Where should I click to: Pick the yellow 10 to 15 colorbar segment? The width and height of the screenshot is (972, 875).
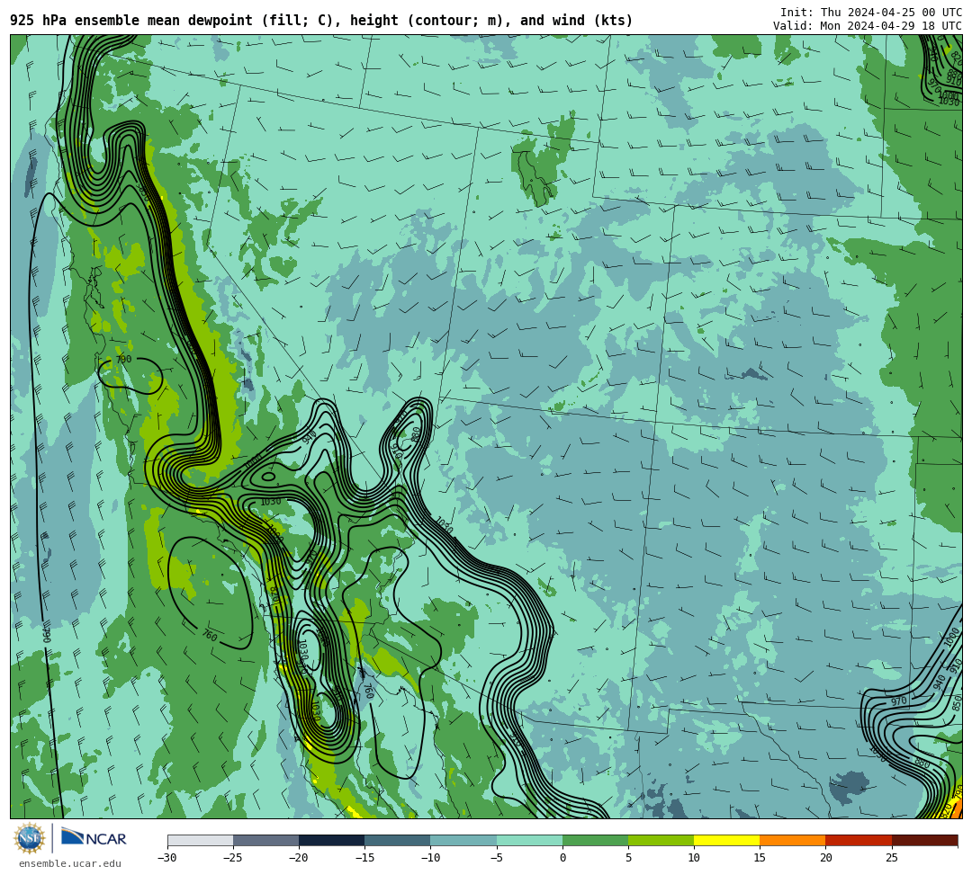(726, 840)
